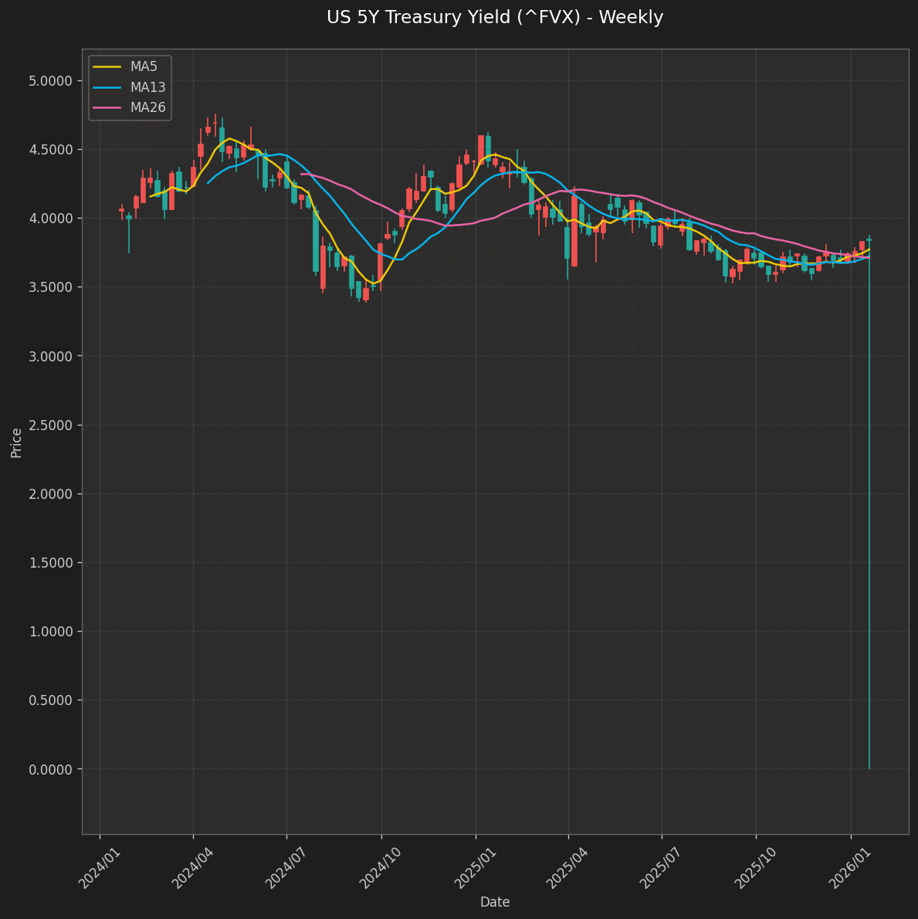The height and width of the screenshot is (919, 918).
Task: Click the 1.5000 y-axis tick label
Action: pos(50,563)
